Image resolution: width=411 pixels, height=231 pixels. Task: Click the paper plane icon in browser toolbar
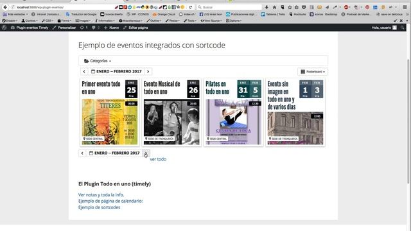point(327,7)
